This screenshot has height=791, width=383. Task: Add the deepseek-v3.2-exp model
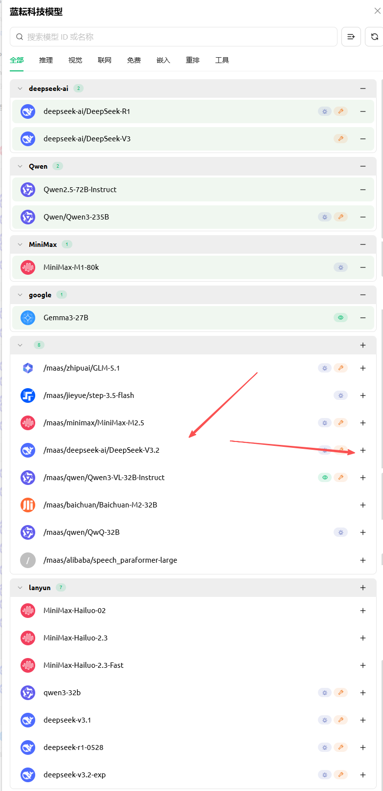(363, 775)
